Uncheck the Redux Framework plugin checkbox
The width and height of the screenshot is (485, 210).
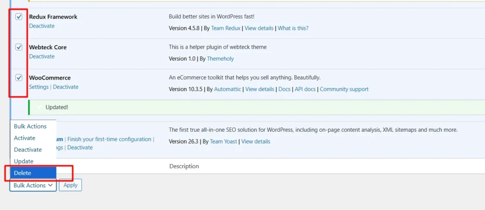coord(19,17)
